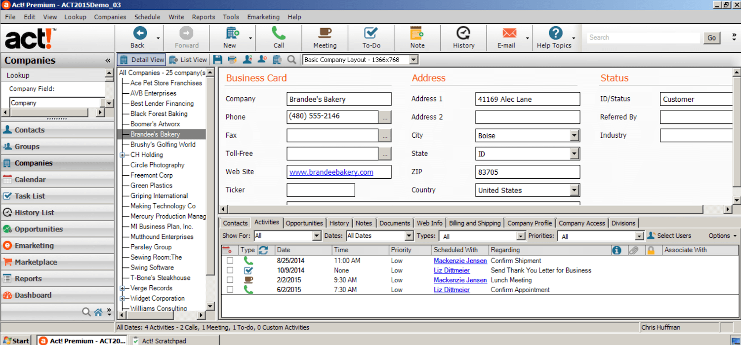Click the Search input field
This screenshot has width=741, height=345.
(x=644, y=38)
